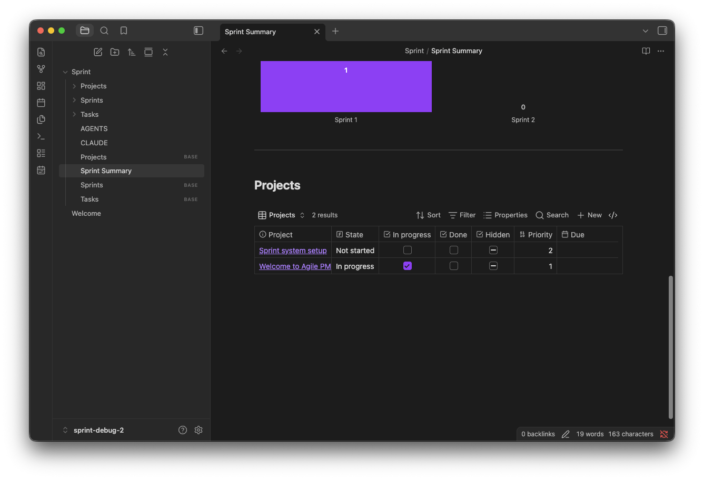Image resolution: width=704 pixels, height=480 pixels.
Task: Click Sprint in the breadcrumb
Action: [414, 51]
